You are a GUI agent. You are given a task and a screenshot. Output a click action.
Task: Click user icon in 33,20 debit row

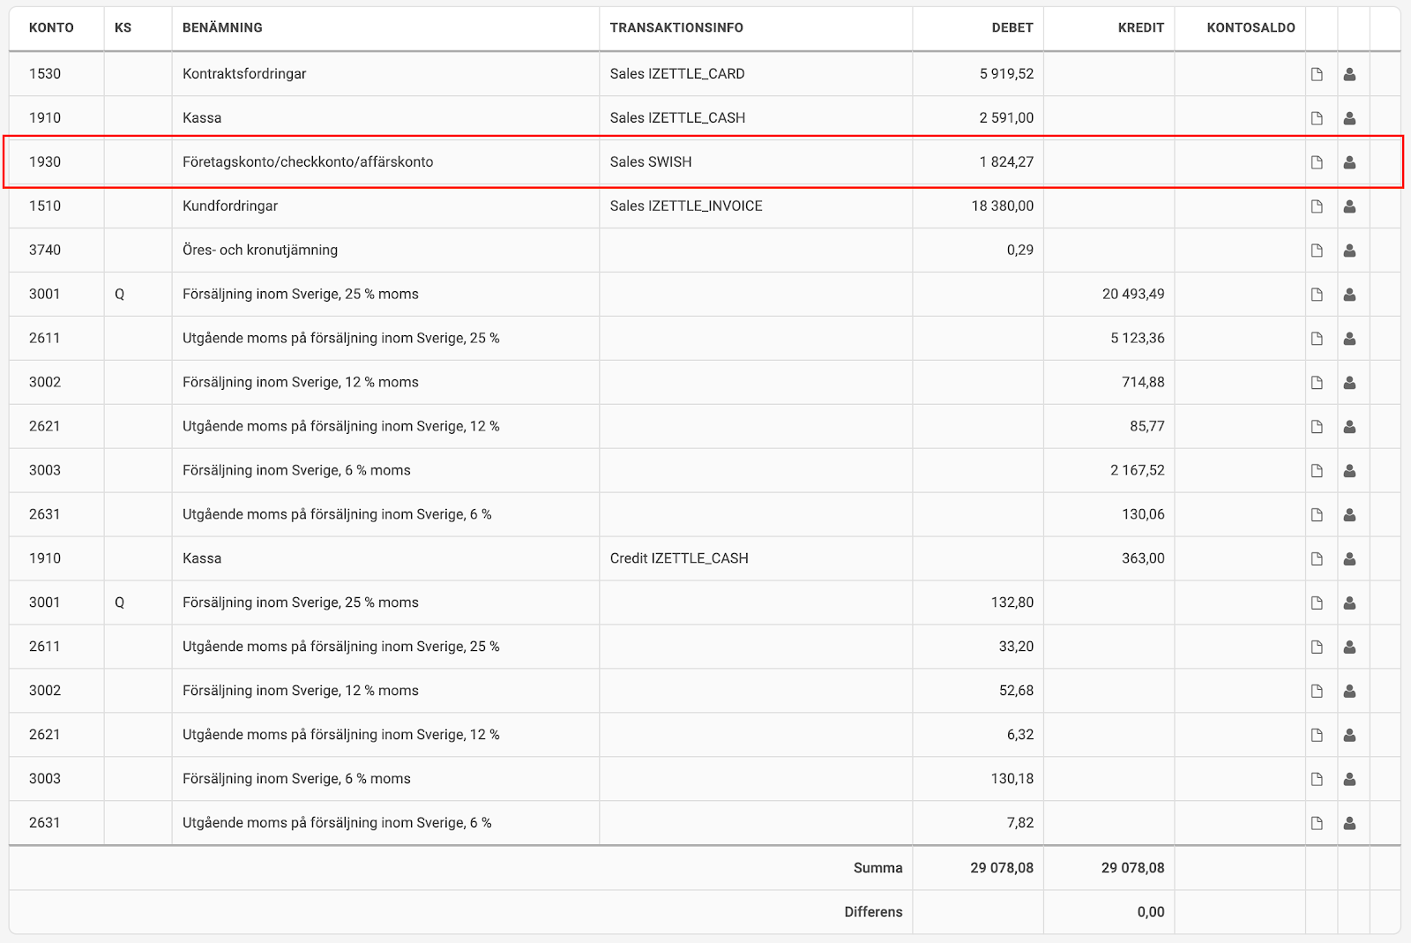(1349, 647)
